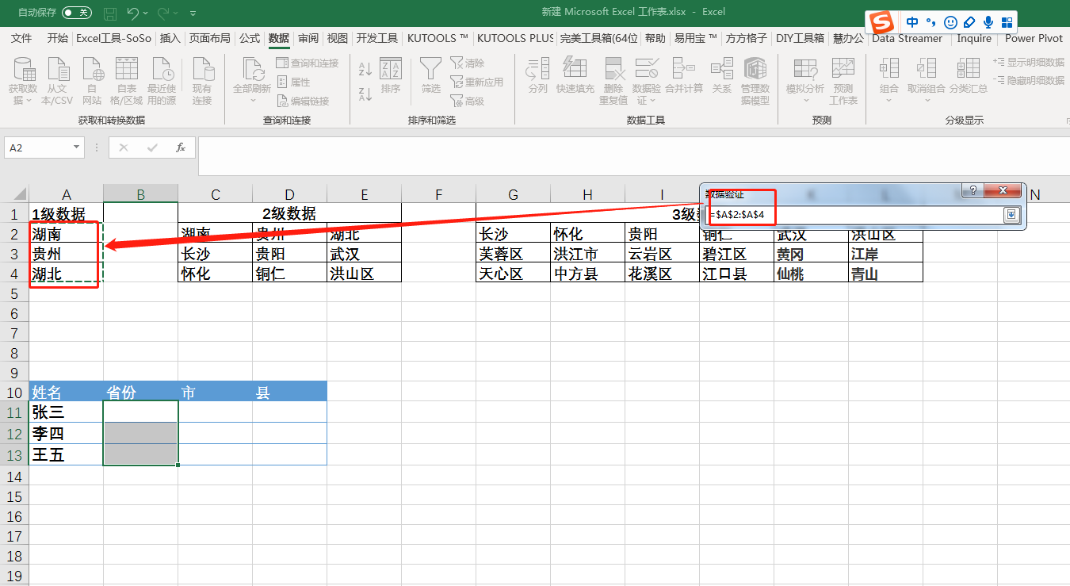Click the 隐藏明细数据 button
The height and width of the screenshot is (586, 1070).
click(1029, 80)
